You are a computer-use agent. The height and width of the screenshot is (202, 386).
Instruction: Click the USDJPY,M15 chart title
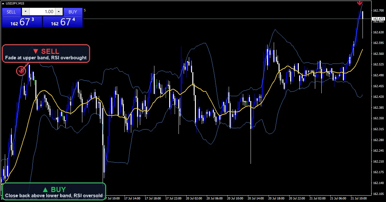(15, 3)
